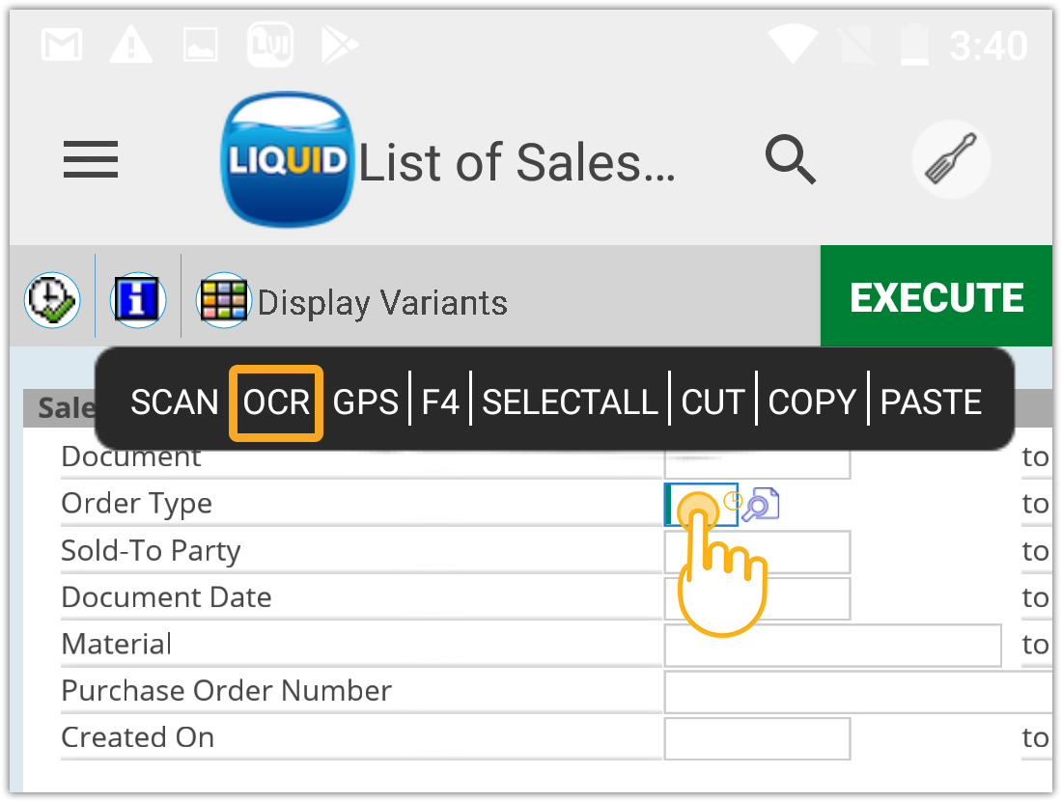Tap PASTE in the popup toolbar
Image resolution: width=1062 pixels, height=802 pixels.
(931, 402)
